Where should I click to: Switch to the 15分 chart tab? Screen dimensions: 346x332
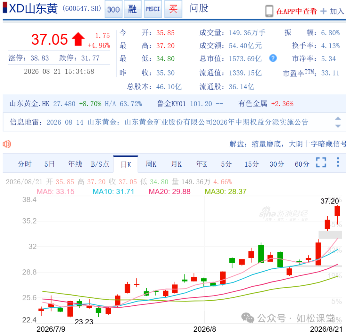click(x=251, y=164)
